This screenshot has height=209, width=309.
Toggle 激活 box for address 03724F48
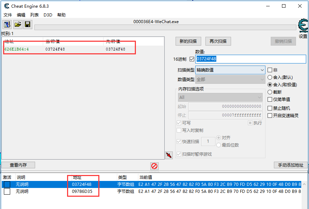7,184
